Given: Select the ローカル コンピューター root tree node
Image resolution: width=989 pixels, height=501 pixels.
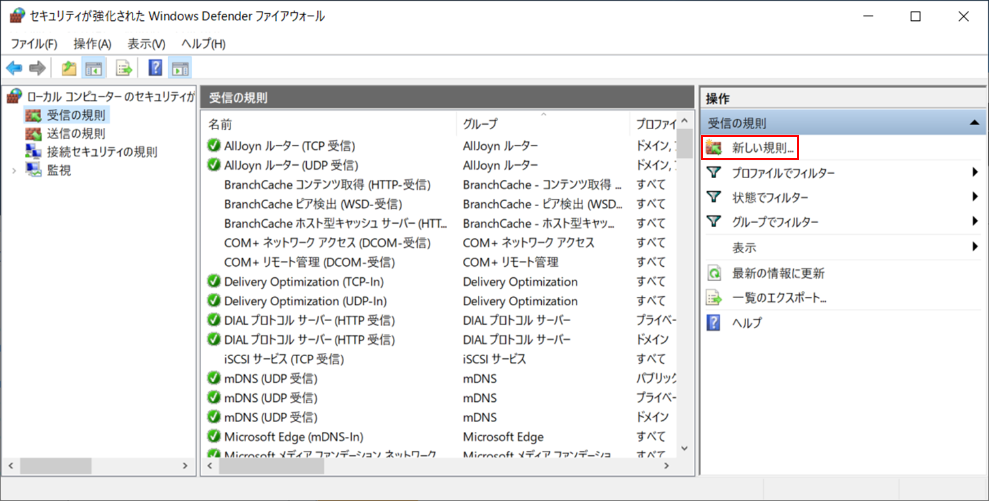Looking at the screenshot, I should [x=110, y=97].
